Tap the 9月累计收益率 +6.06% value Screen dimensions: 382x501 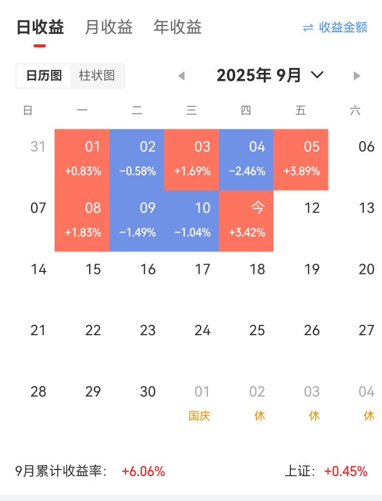[143, 471]
